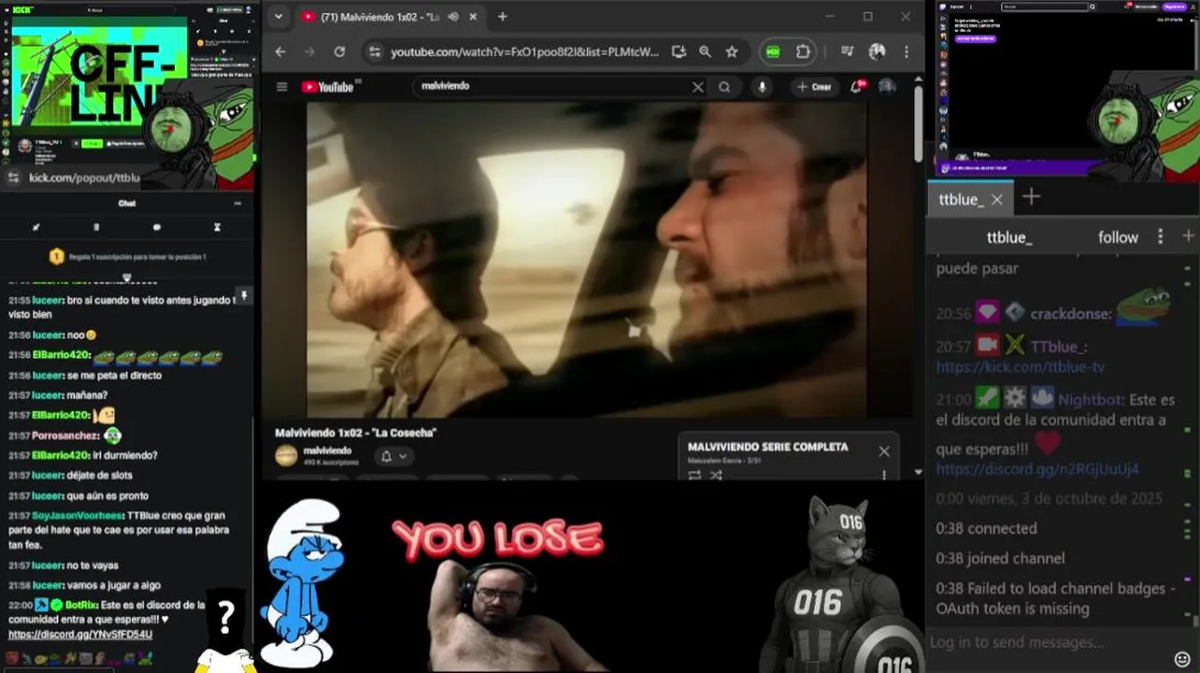Click username Porrosanchez in Kick chat
Screen dimensions: 1200x673
[x=65, y=436]
